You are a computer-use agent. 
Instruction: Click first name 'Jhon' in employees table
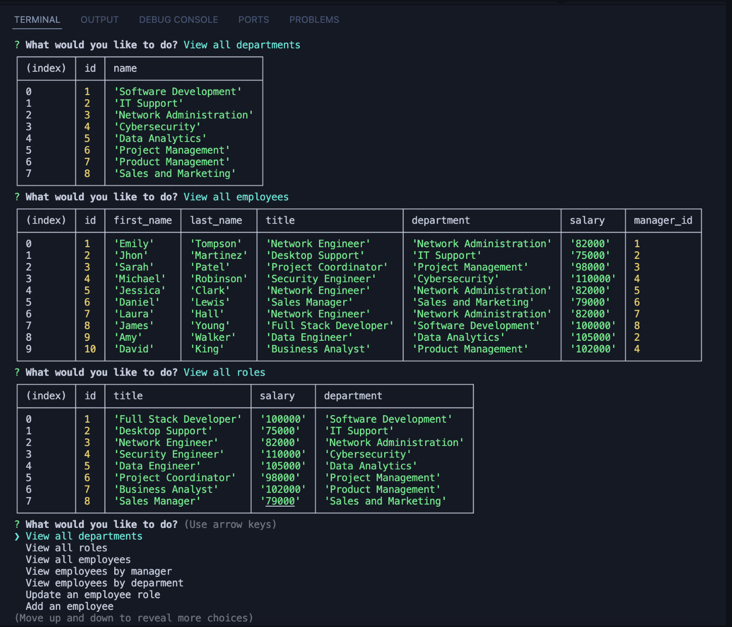tap(131, 255)
